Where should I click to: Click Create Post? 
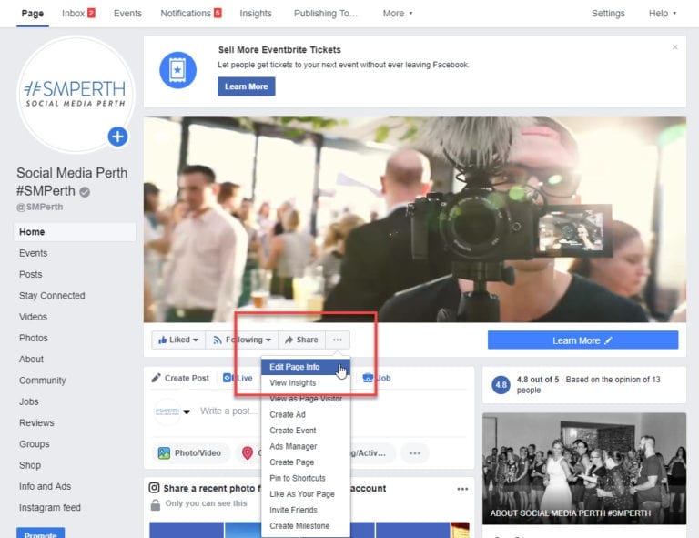click(180, 378)
